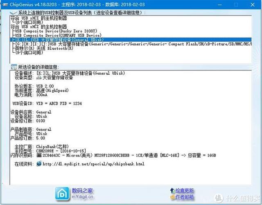
Task: Click the mYdigit house logo icon
Action: pyautogui.click(x=62, y=194)
